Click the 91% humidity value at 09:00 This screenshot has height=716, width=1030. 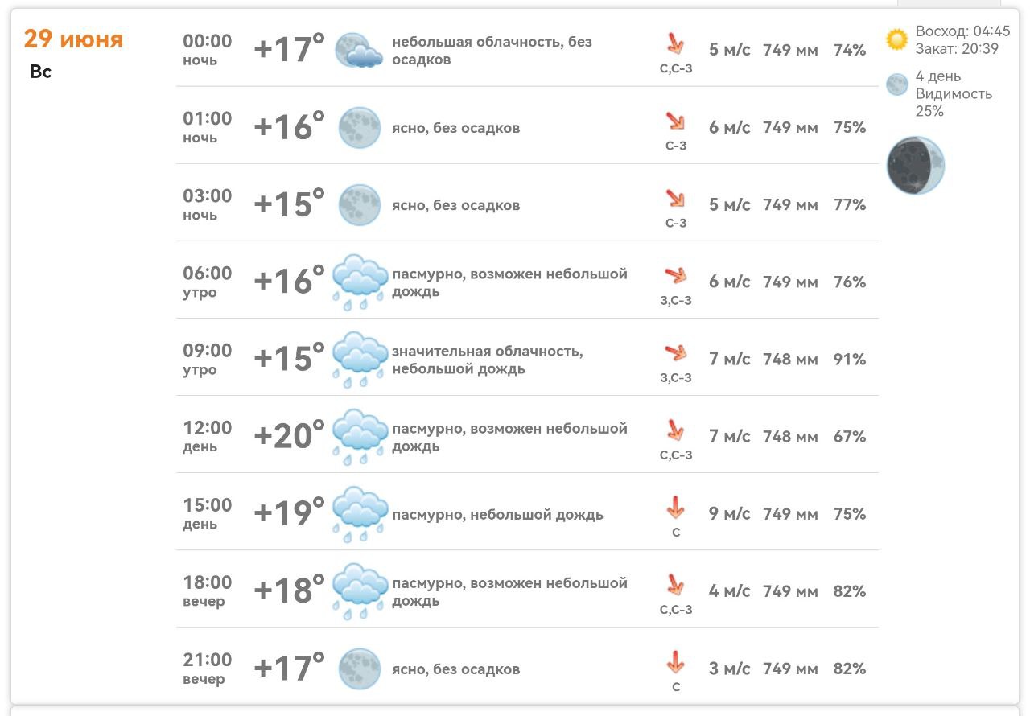[x=850, y=360]
